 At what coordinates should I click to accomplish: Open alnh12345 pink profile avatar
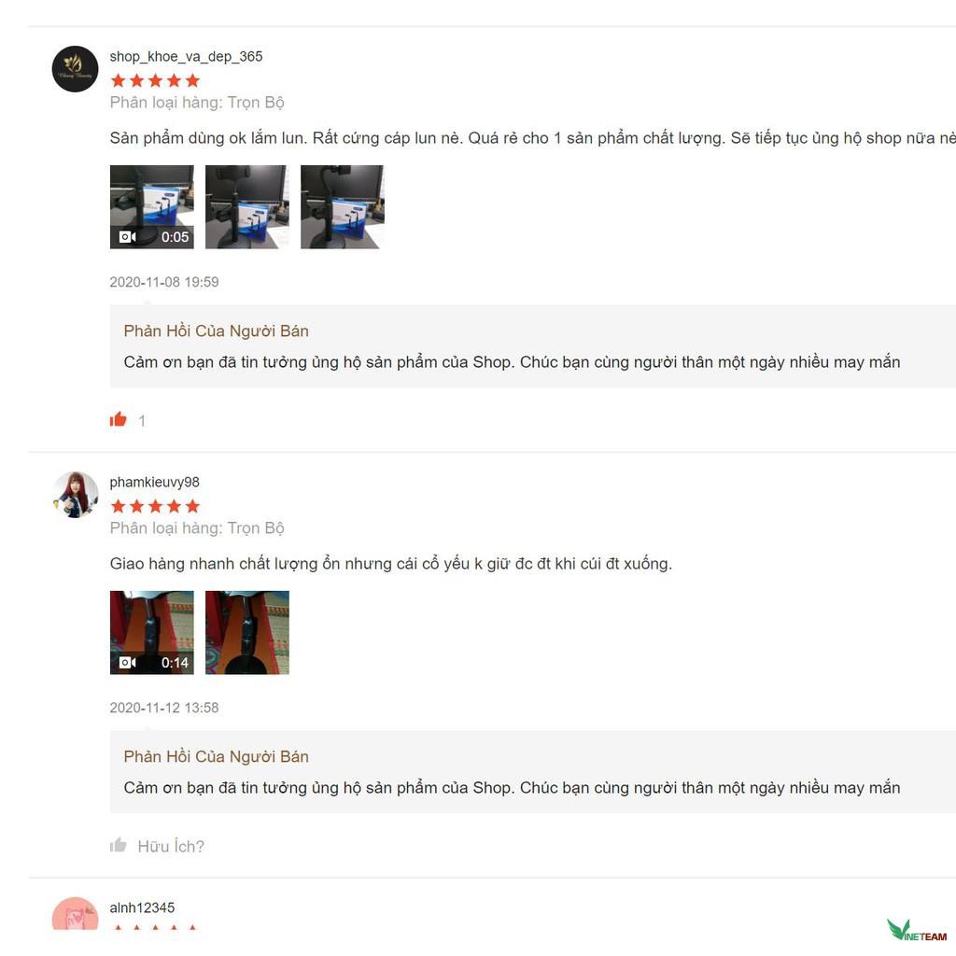coord(75,913)
